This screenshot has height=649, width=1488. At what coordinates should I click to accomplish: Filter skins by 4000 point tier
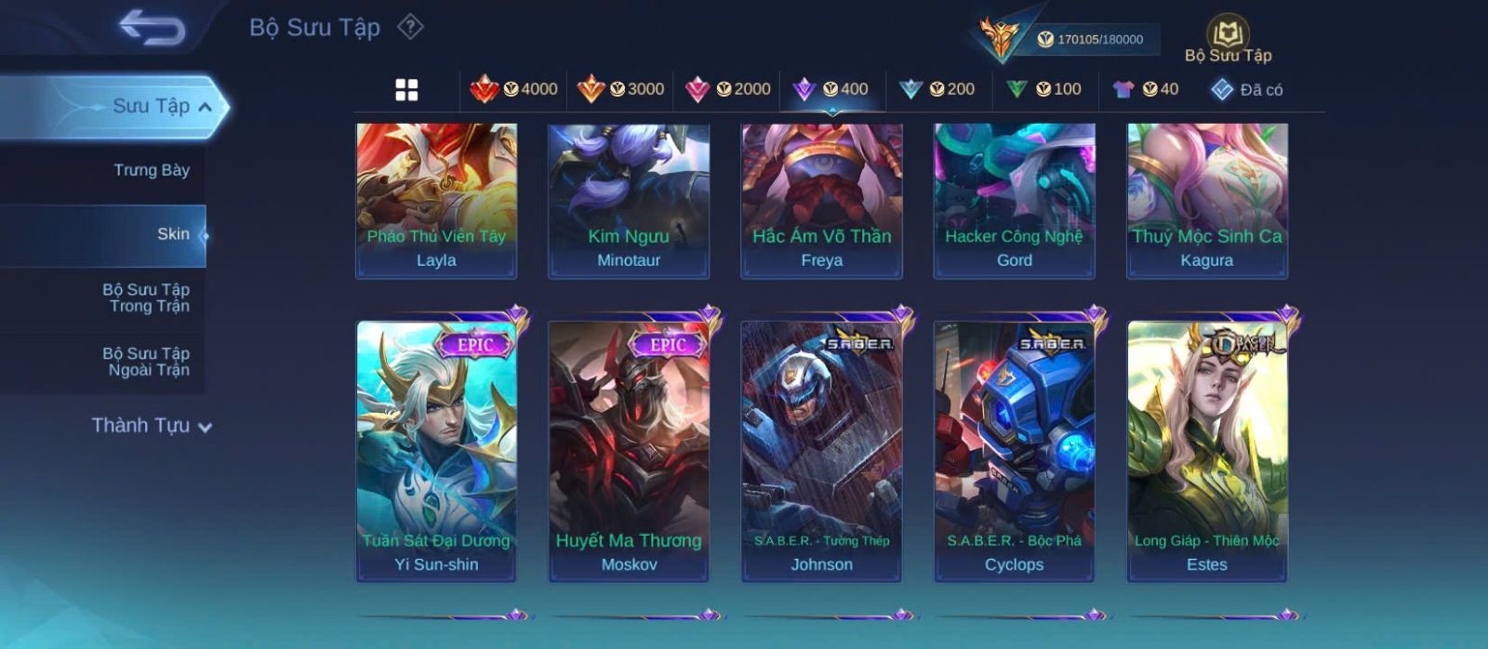point(513,89)
